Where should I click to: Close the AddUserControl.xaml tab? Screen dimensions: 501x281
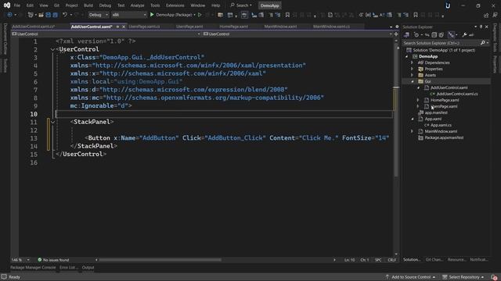click(x=124, y=27)
